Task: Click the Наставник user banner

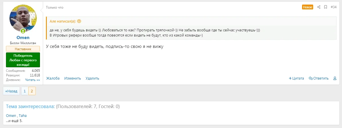Action: [x=23, y=49]
